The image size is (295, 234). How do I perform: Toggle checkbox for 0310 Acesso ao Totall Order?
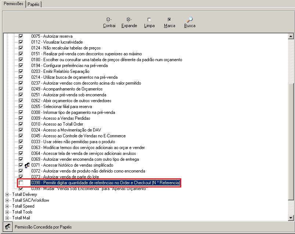[x=21, y=124]
